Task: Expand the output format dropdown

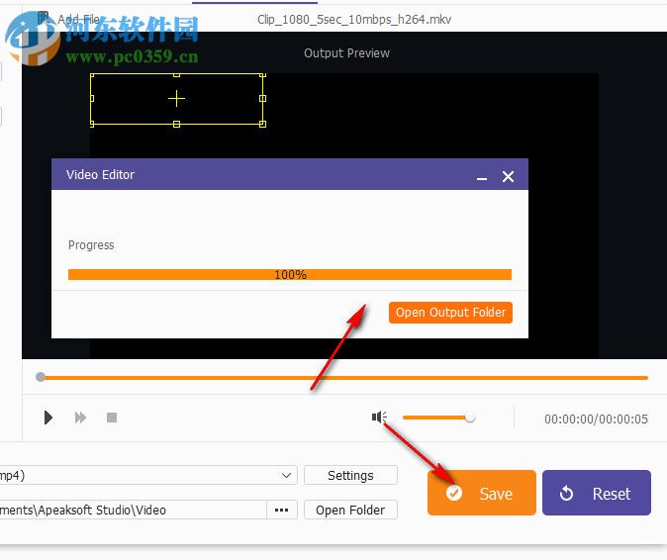Action: [286, 475]
